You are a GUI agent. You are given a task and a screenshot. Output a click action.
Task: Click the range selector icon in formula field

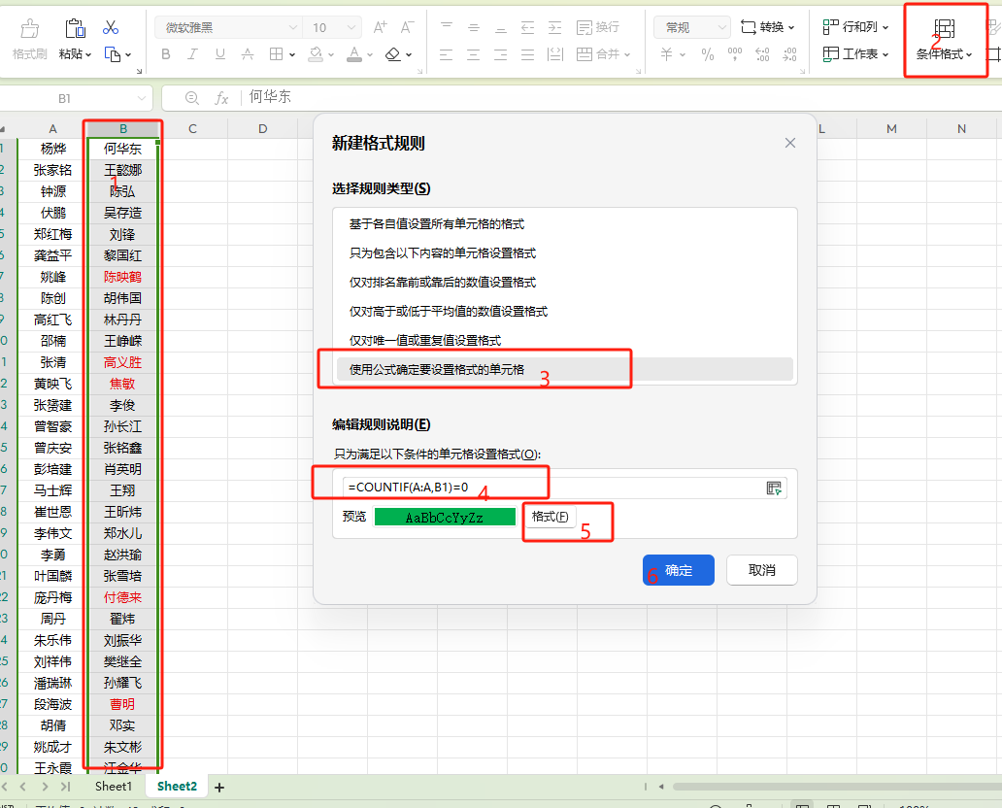coord(774,488)
